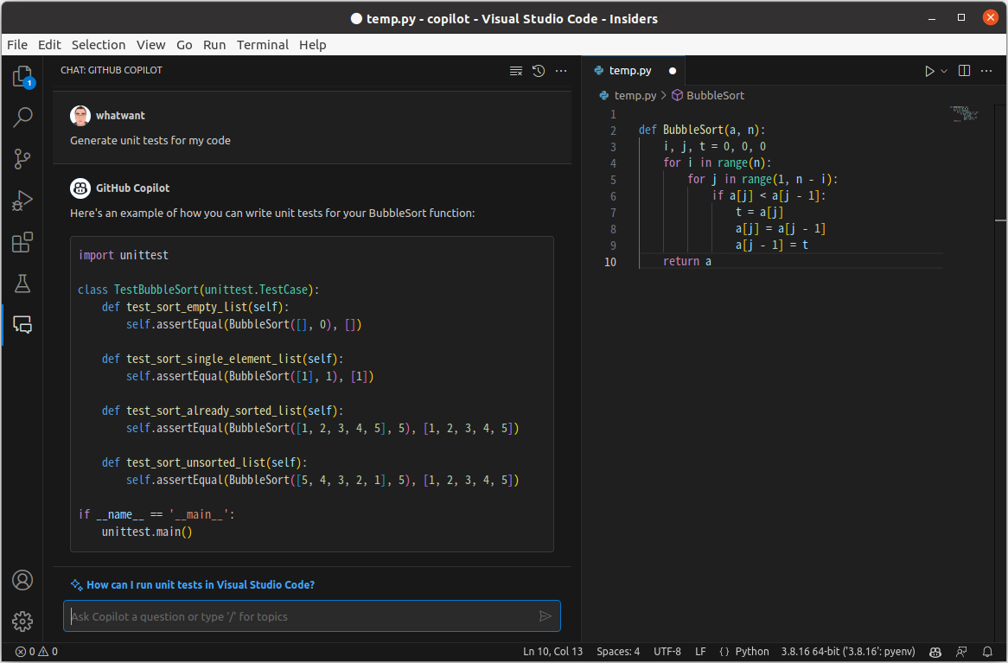The height and width of the screenshot is (663, 1008).
Task: Click line number 10 in editor gutter
Action: (x=609, y=262)
